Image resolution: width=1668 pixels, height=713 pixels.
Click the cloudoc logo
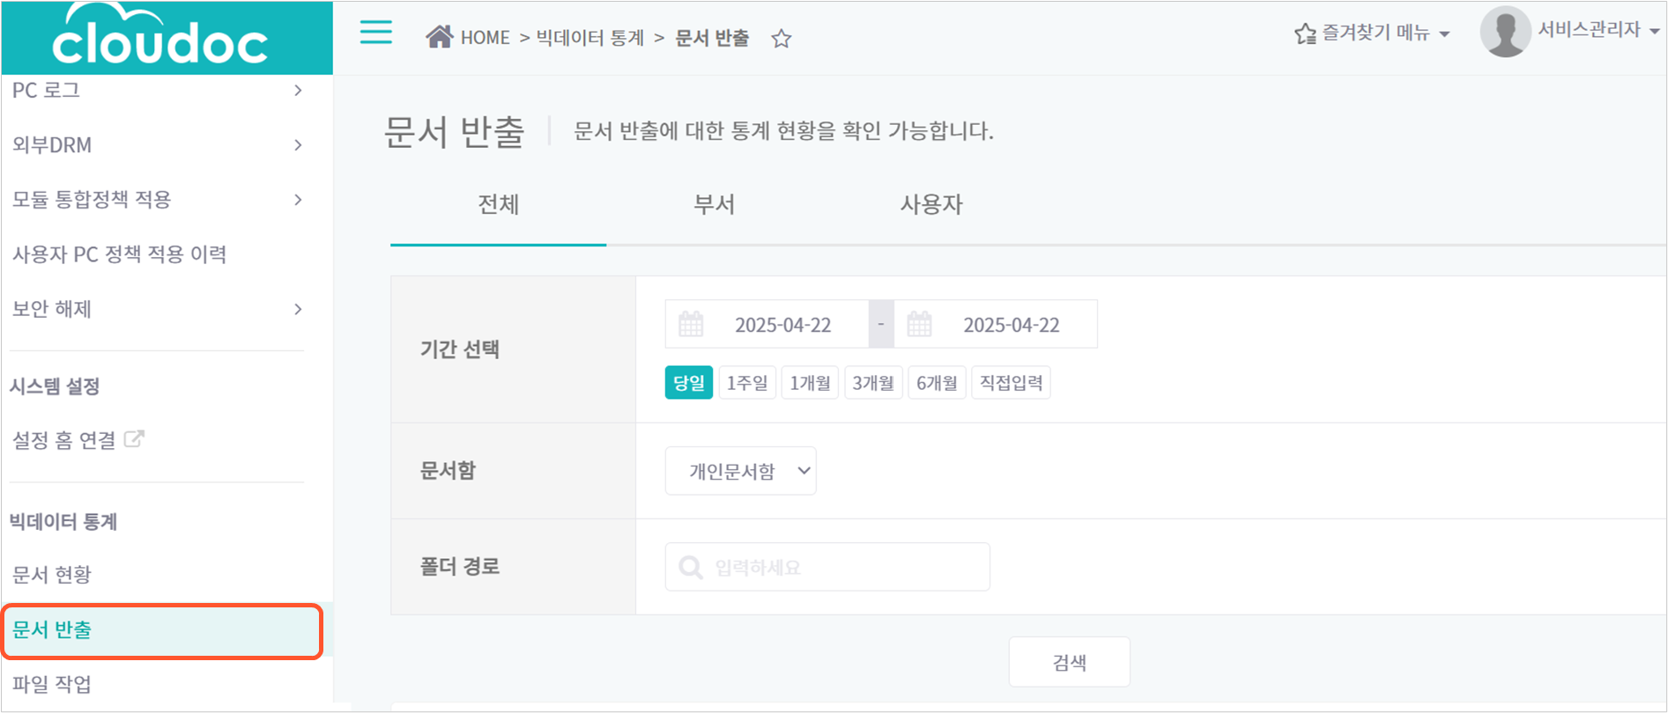point(159,35)
